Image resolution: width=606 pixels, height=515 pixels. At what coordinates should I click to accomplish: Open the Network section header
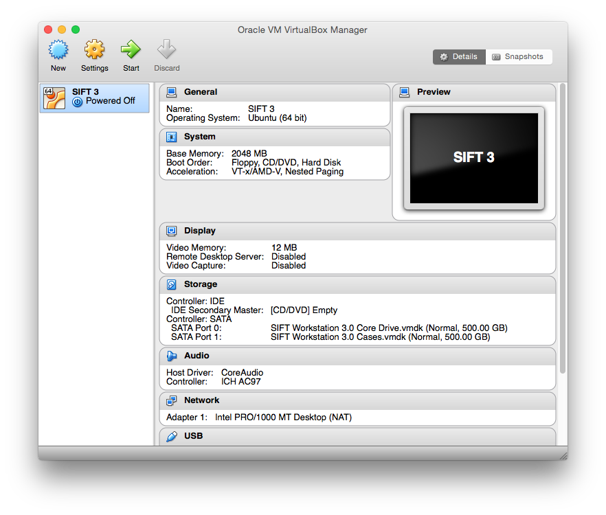click(357, 400)
